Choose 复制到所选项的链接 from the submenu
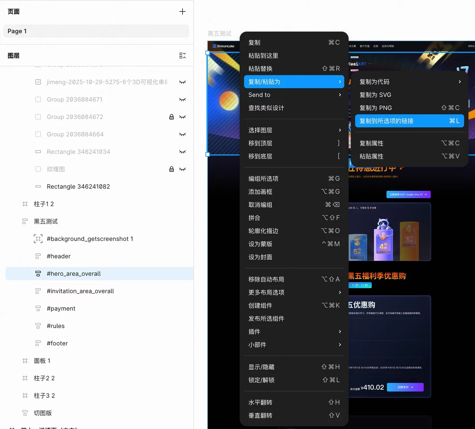This screenshot has height=429, width=475. tap(409, 121)
